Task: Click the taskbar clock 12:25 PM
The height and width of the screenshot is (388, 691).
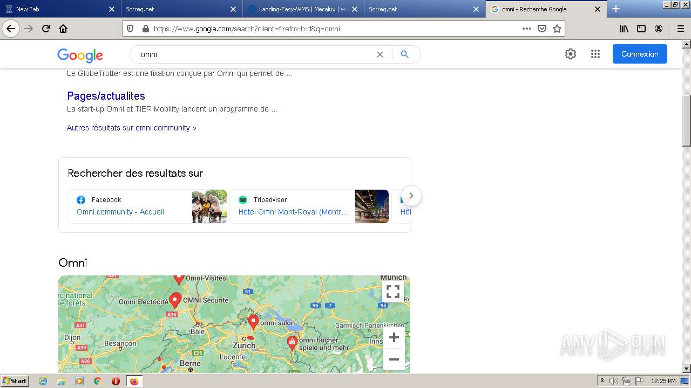Action: [663, 381]
